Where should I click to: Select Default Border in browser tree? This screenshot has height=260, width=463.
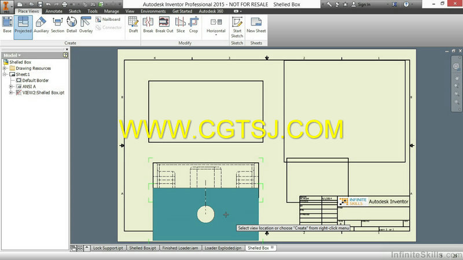point(32,80)
